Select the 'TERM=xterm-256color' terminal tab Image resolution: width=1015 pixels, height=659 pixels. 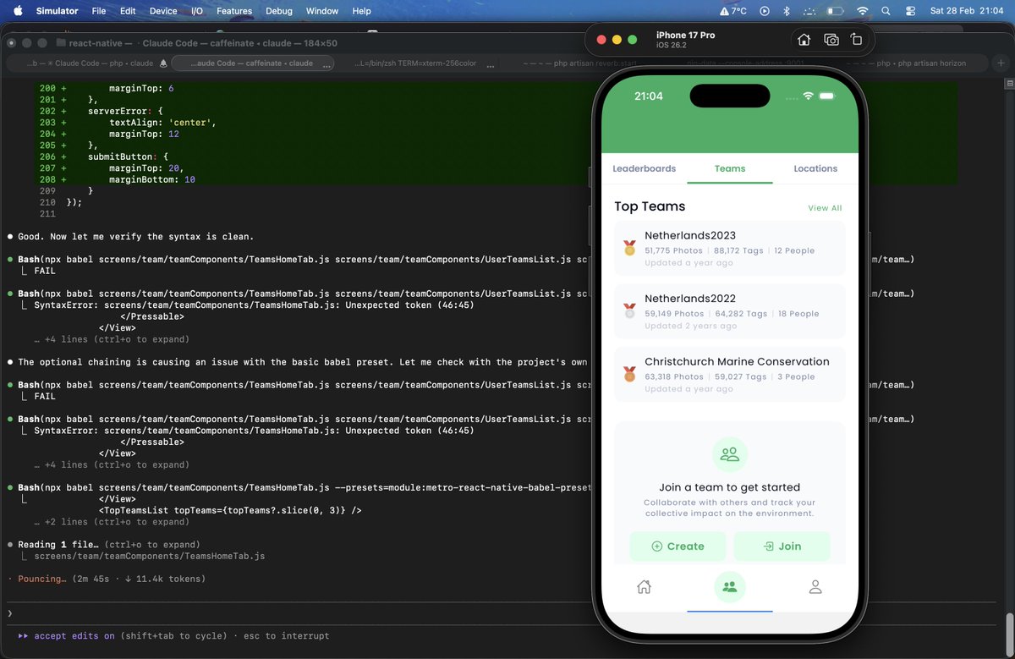(416, 63)
